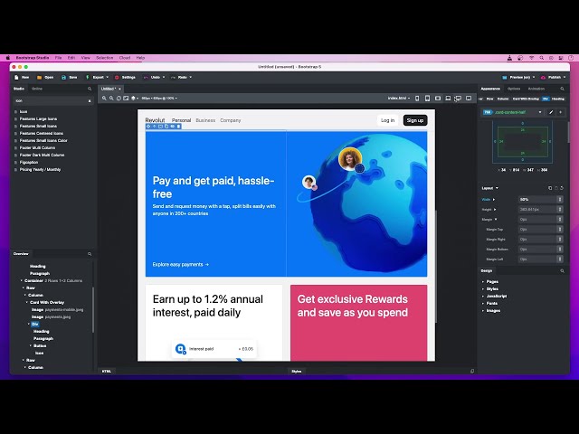
Task: Click the New document icon in toolbar
Action: [x=16, y=78]
